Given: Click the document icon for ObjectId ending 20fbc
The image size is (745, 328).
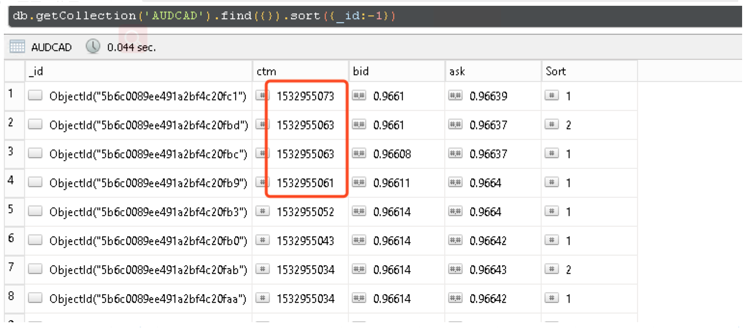Looking at the screenshot, I should [x=35, y=154].
